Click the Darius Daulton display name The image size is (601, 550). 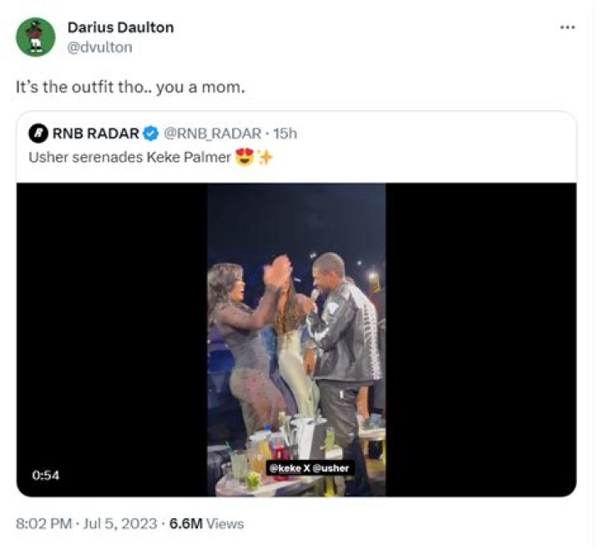(120, 28)
